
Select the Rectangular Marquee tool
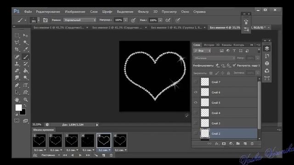(17, 35)
